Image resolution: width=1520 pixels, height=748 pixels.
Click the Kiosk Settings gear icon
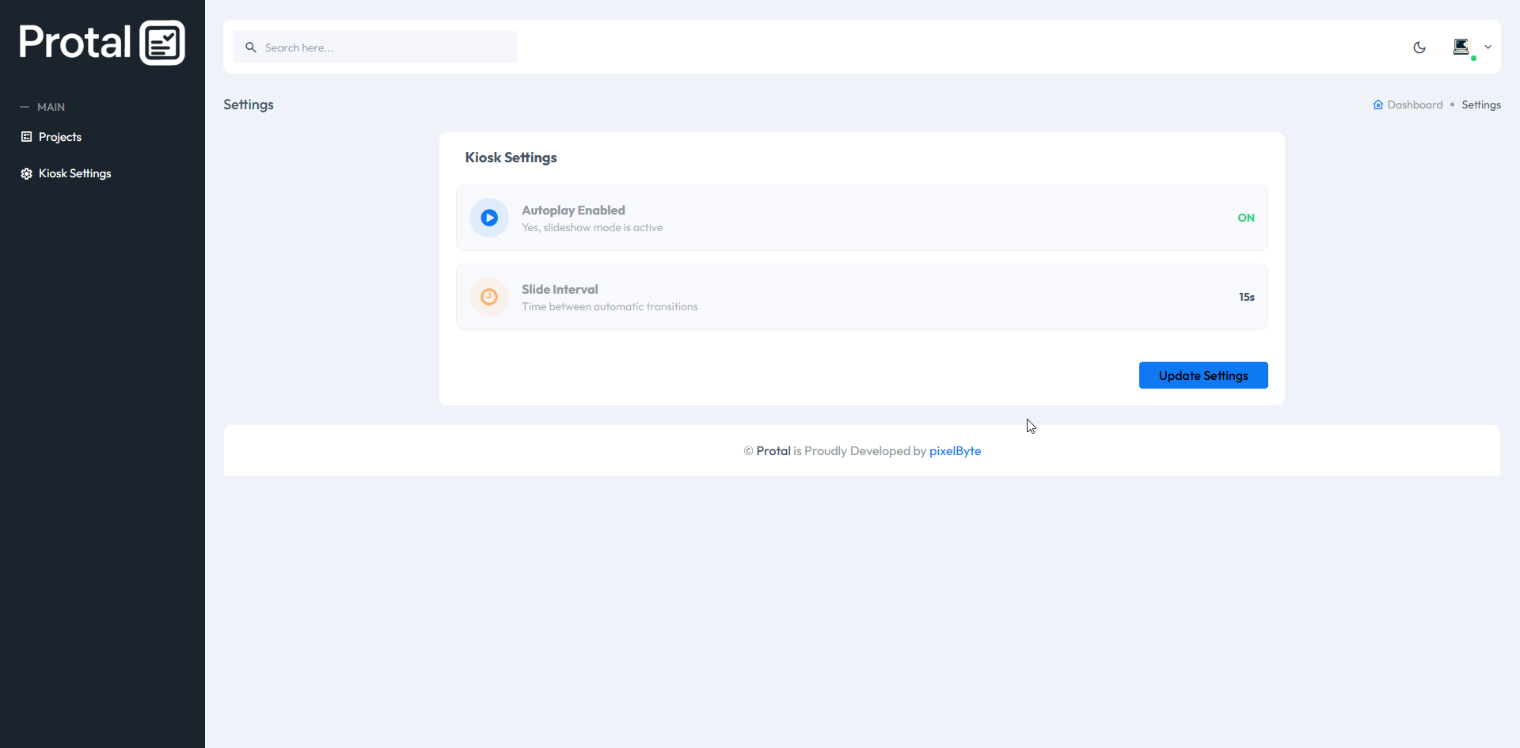click(25, 173)
